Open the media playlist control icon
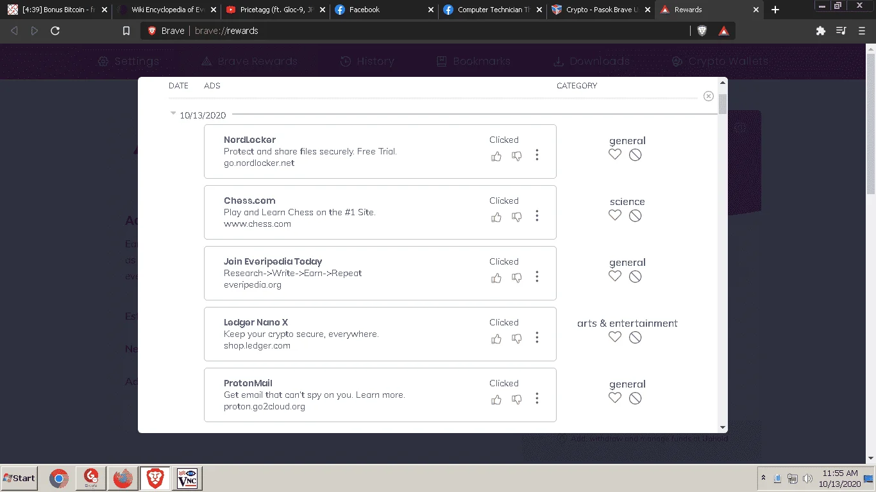This screenshot has height=492, width=876. (841, 31)
